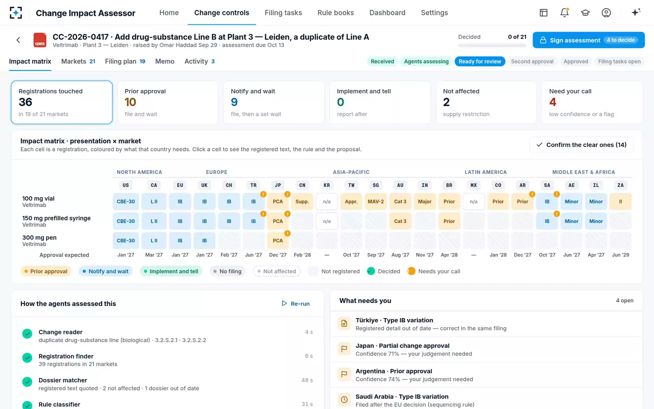Toggle the No filing legend filter
Image resolution: width=654 pixels, height=409 pixels.
pyautogui.click(x=228, y=271)
